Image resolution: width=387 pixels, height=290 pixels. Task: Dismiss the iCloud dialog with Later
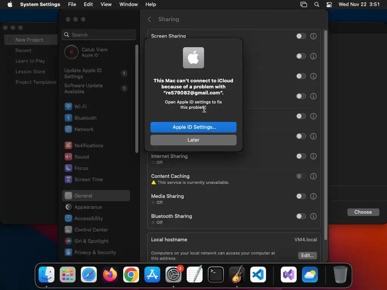click(193, 140)
